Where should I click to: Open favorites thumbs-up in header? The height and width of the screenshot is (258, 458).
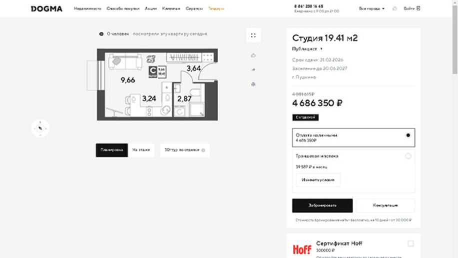(x=395, y=8)
